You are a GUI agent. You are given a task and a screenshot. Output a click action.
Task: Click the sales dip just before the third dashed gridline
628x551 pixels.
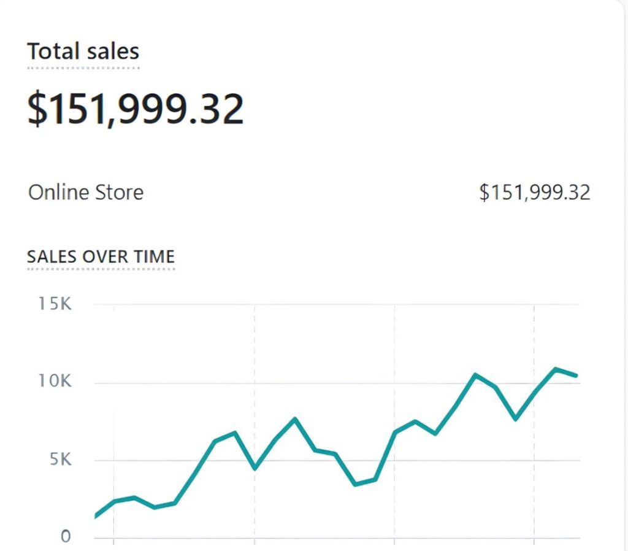pos(515,418)
